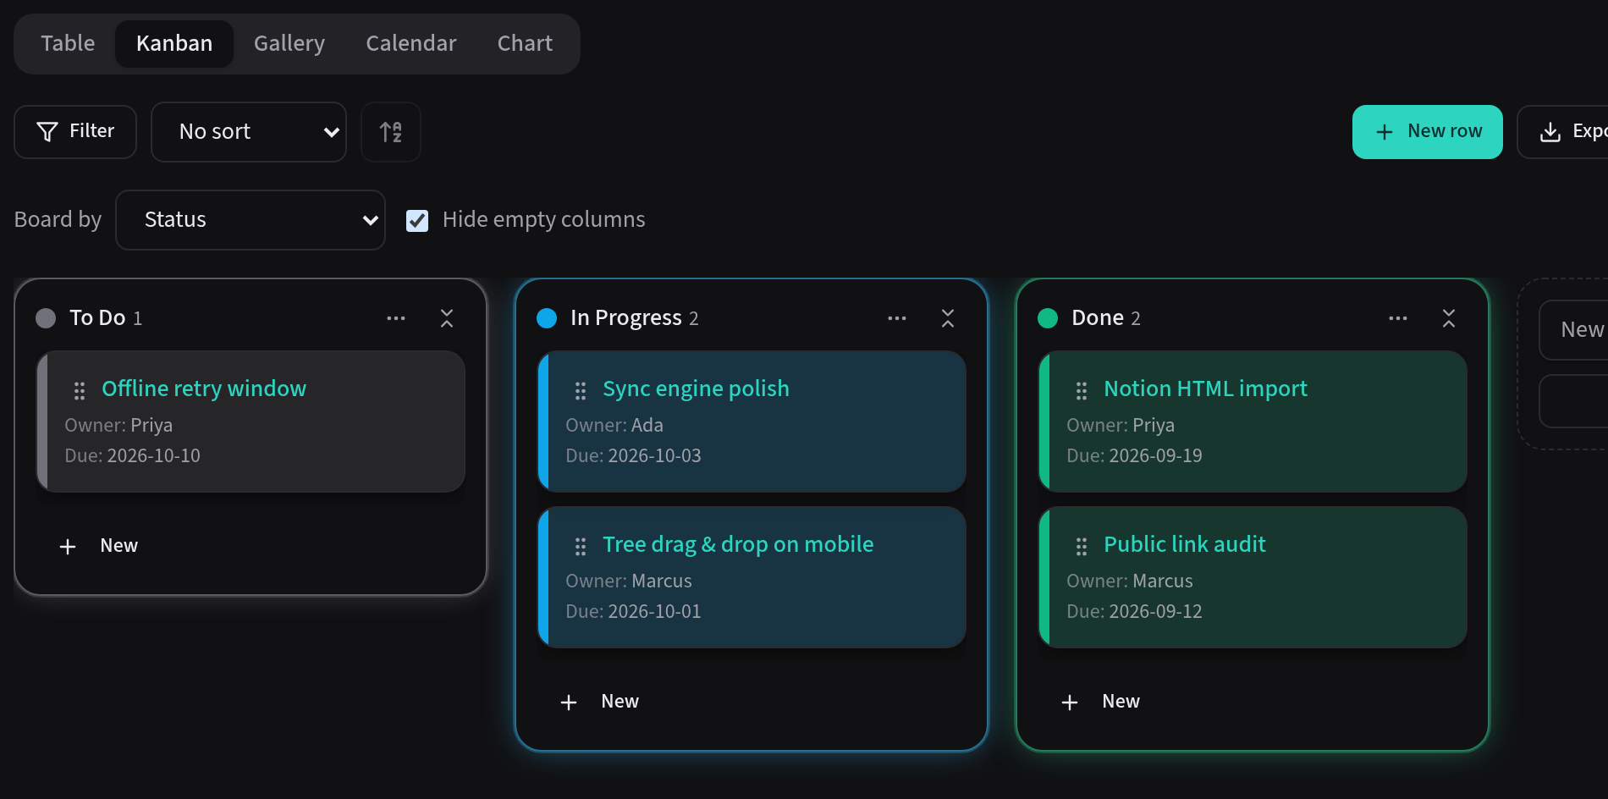This screenshot has width=1608, height=799.
Task: Click the Done column heading
Action: click(1098, 317)
